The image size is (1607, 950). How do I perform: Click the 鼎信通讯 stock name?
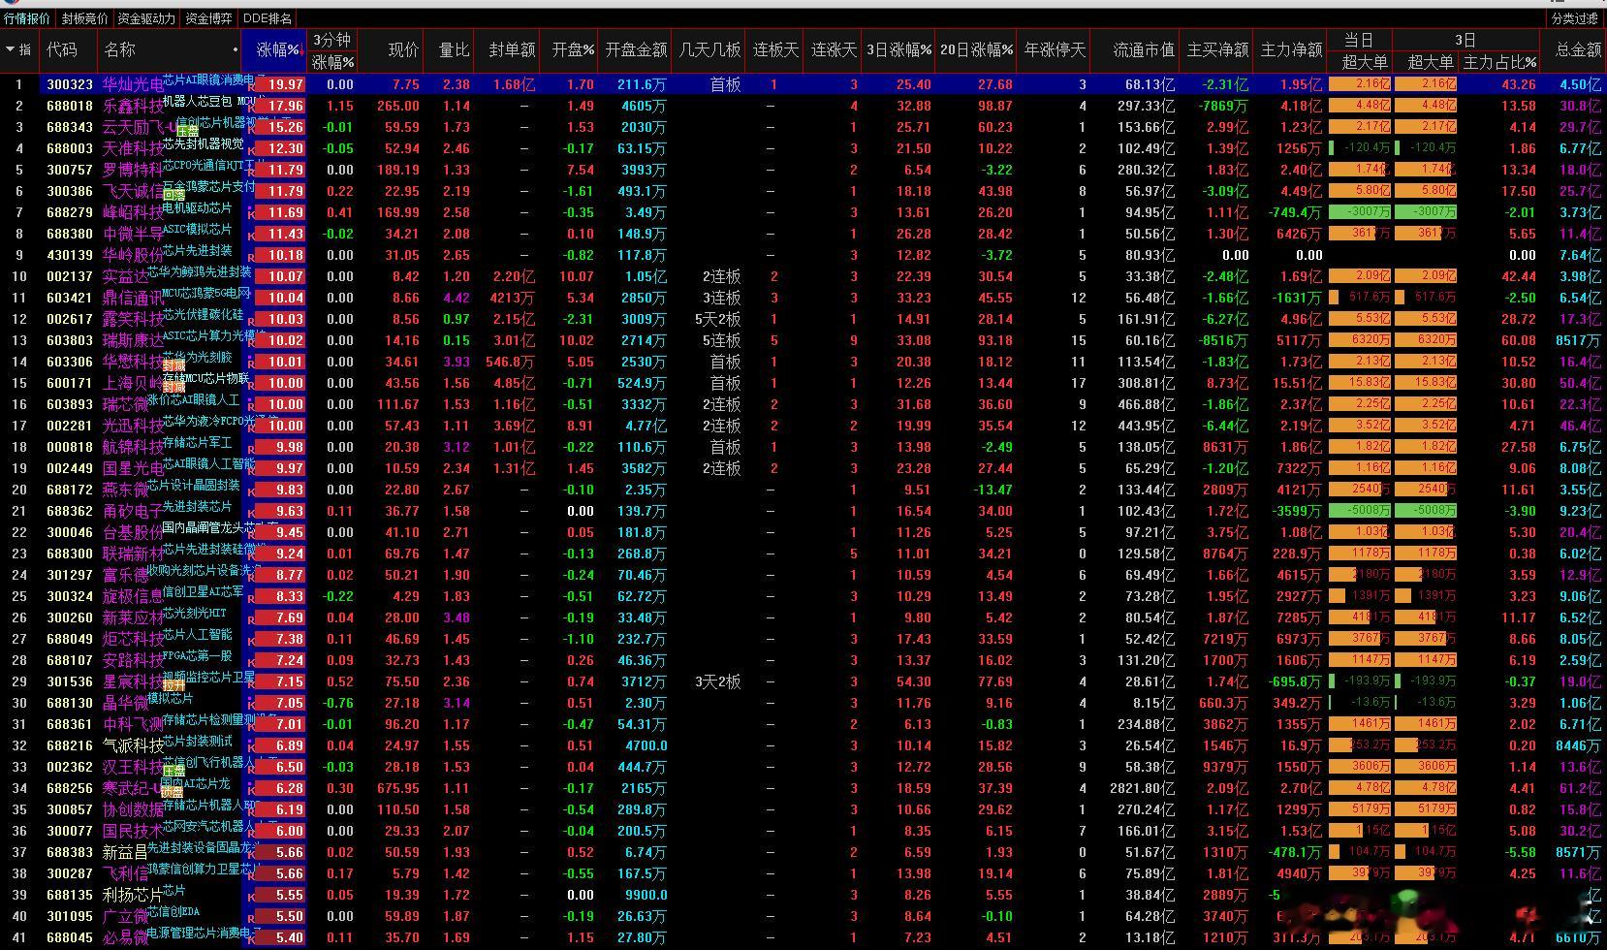pos(134,299)
